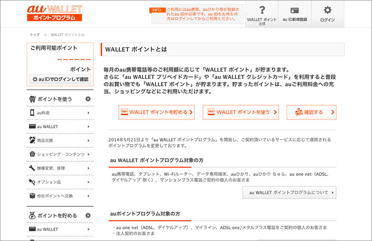
Task: Click the gear icon in au IDでログインして確認
Action: [35, 79]
